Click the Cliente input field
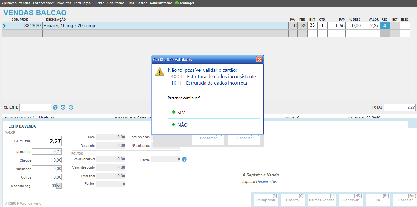Screen dimensions: 417x207 pyautogui.click(x=35, y=107)
